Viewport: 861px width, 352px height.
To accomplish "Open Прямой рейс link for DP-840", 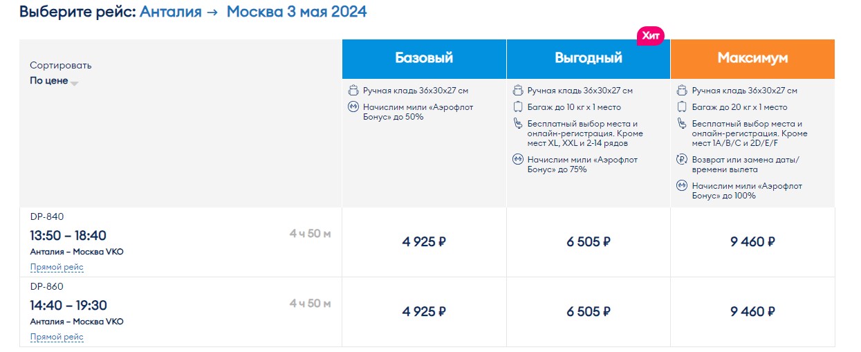I will coord(57,267).
